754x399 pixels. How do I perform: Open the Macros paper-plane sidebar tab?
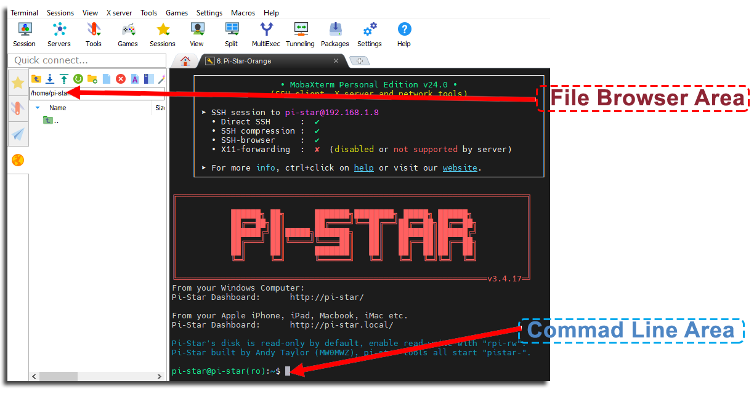click(x=18, y=134)
